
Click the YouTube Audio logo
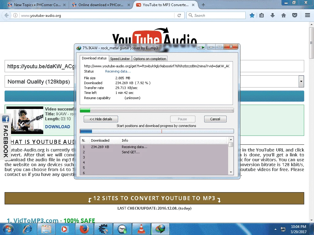(155, 36)
